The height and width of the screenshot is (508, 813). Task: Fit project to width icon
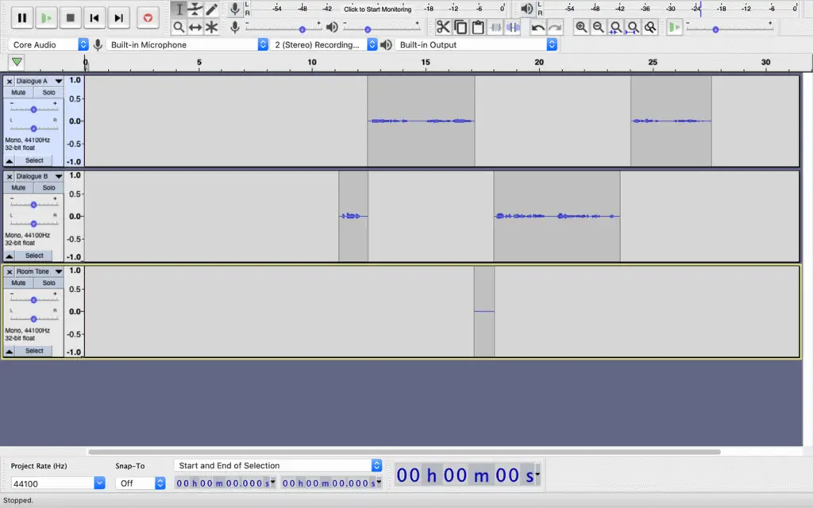click(633, 27)
